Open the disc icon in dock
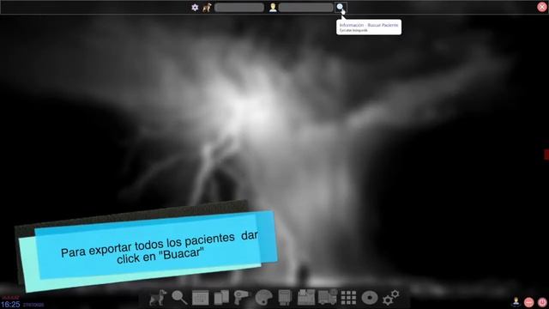Image resolution: width=549 pixels, height=309 pixels. coord(370,298)
